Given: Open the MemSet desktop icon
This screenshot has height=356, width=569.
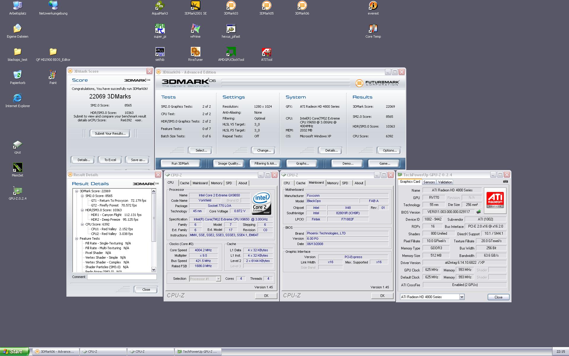Looking at the screenshot, I should pyautogui.click(x=17, y=168).
